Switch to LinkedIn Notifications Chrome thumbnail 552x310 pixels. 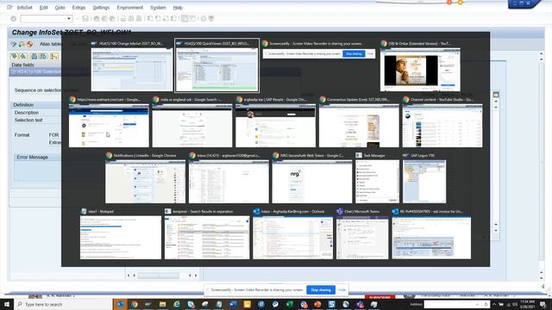(x=145, y=178)
